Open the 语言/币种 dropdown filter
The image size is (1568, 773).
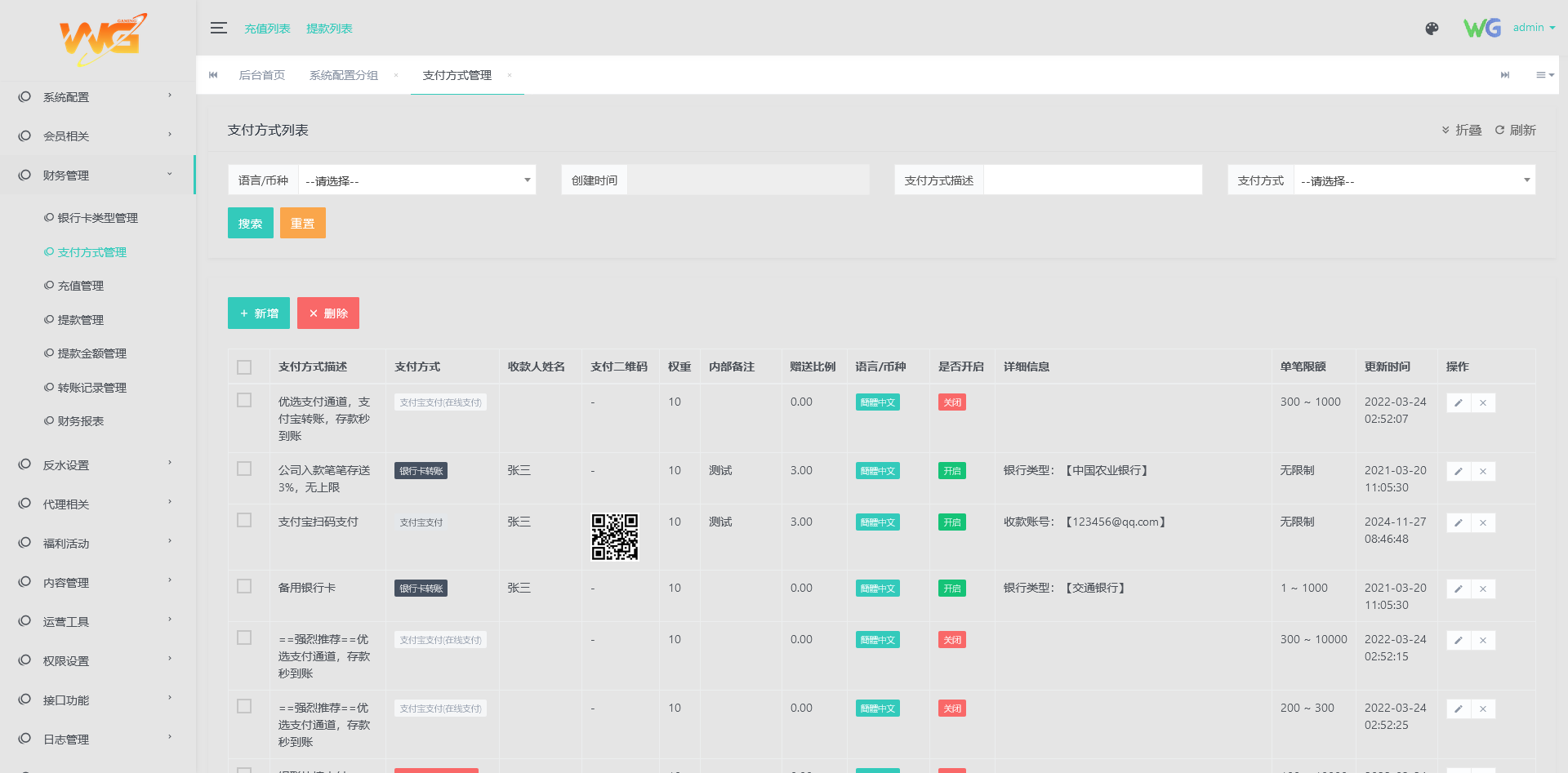pyautogui.click(x=416, y=180)
